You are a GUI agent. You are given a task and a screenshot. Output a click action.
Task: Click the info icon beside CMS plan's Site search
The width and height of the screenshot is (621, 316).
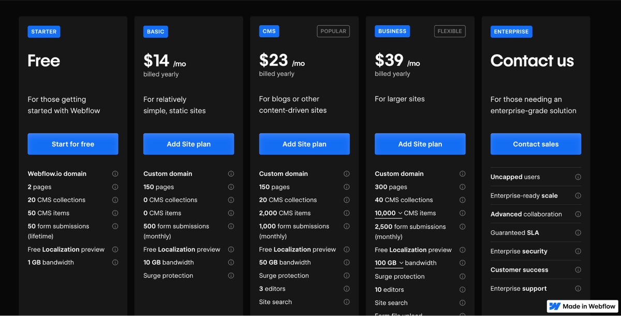coord(346,302)
